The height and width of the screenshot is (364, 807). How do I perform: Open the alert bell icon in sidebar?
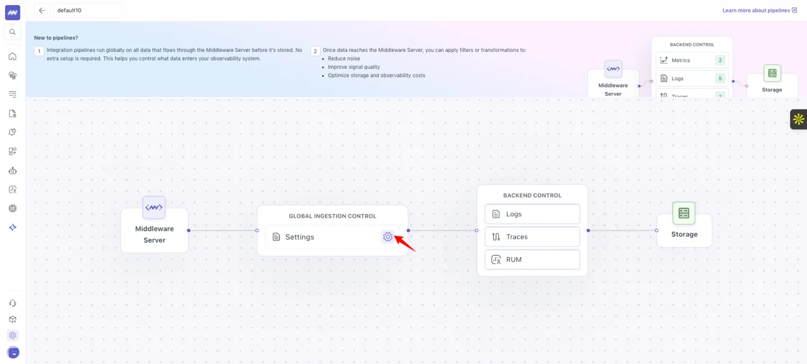[12, 132]
